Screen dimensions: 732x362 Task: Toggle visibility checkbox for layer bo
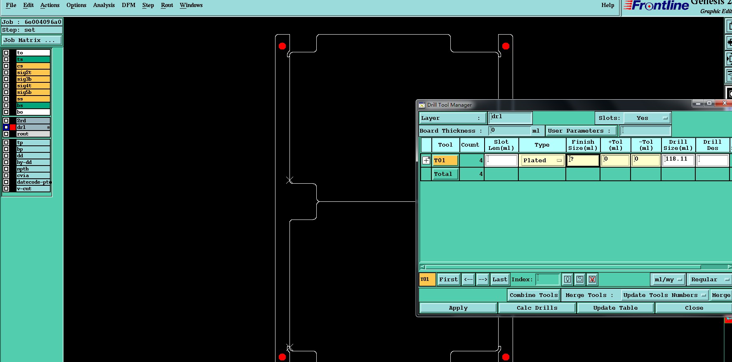[6, 112]
